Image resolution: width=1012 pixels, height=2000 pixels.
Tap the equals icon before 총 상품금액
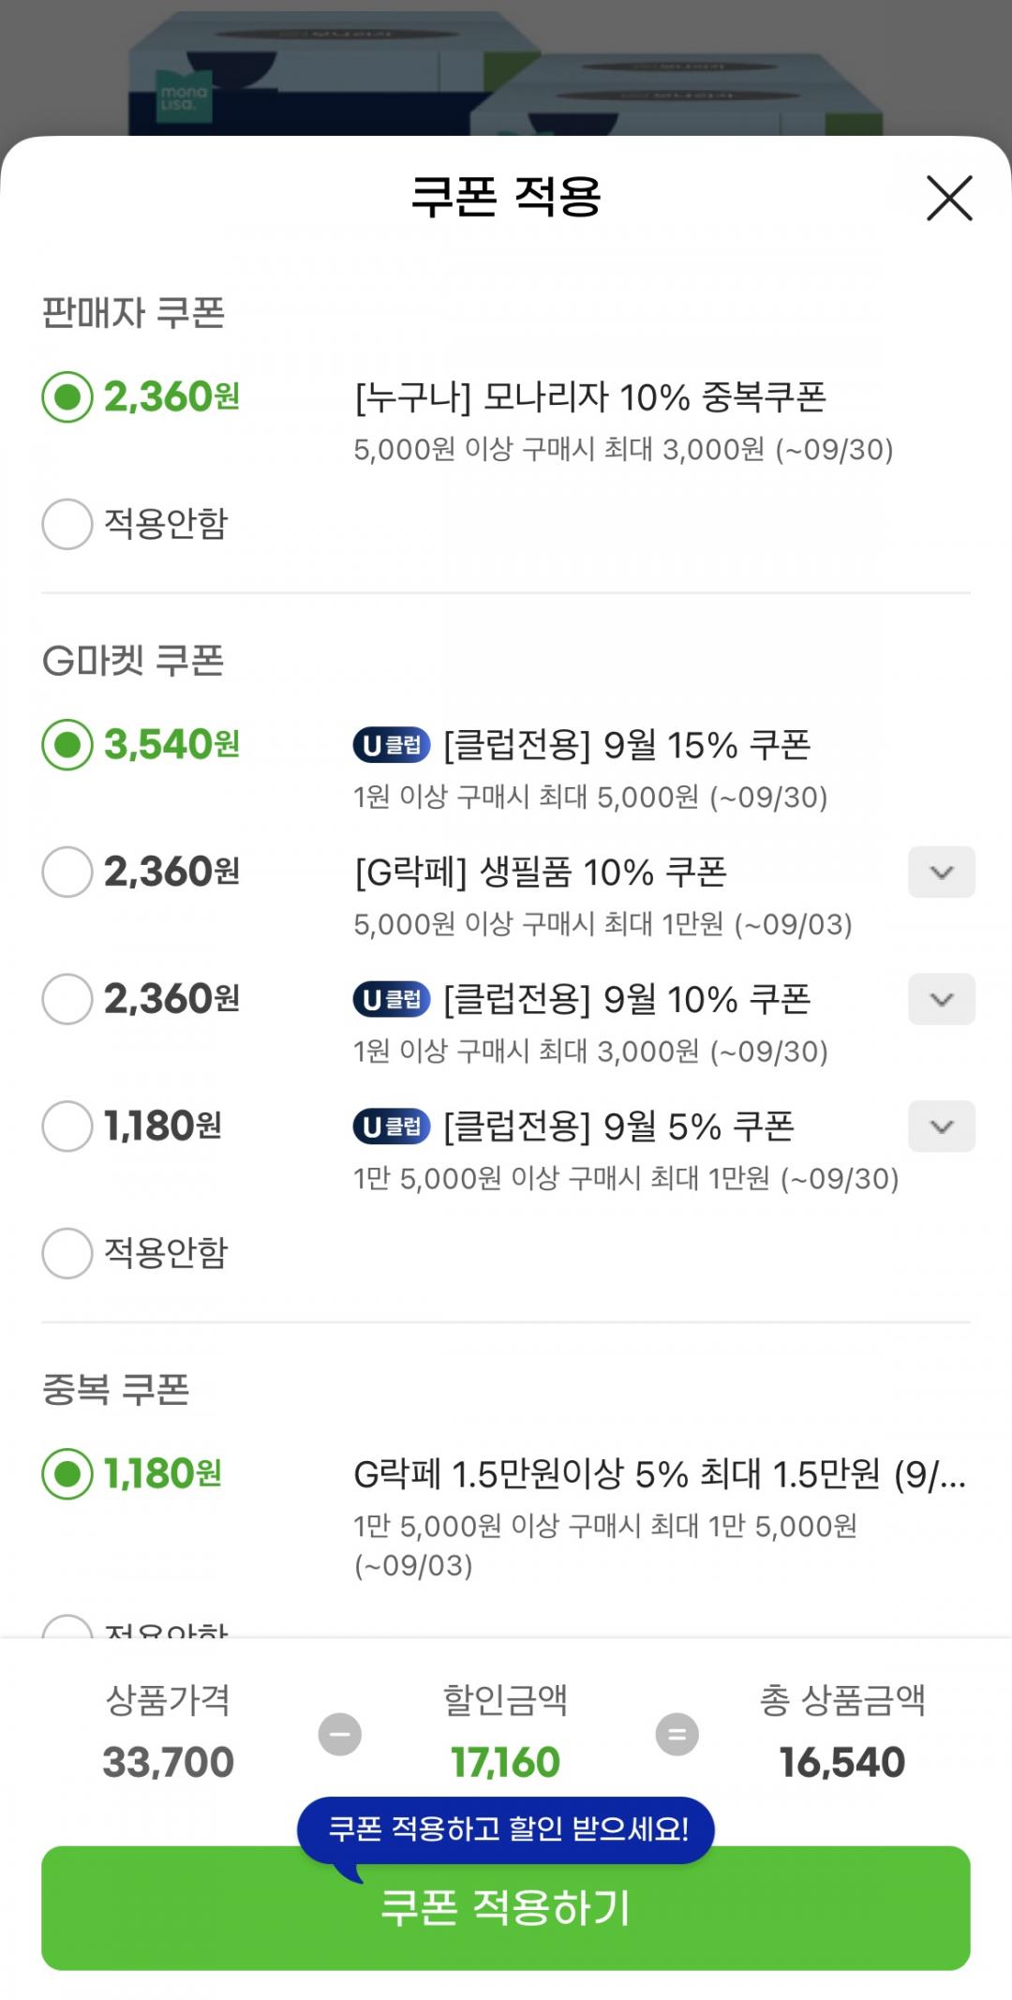point(677,1734)
